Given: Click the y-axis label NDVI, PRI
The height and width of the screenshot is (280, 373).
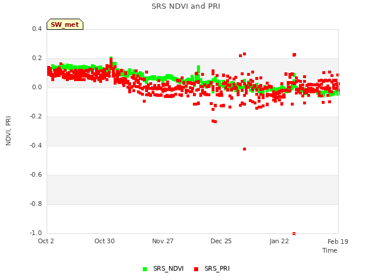Looking at the screenshot, I should coord(8,131).
